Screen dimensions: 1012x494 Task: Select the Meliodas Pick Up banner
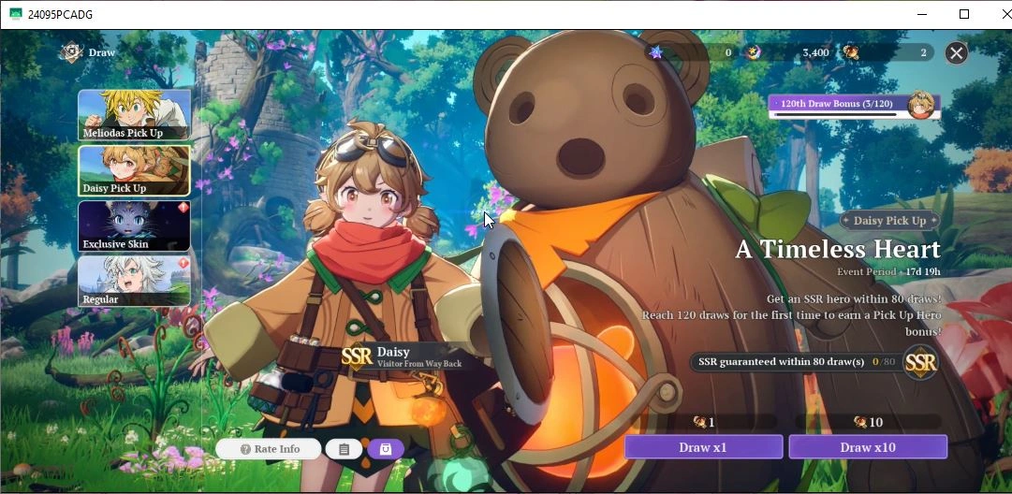pyautogui.click(x=134, y=115)
